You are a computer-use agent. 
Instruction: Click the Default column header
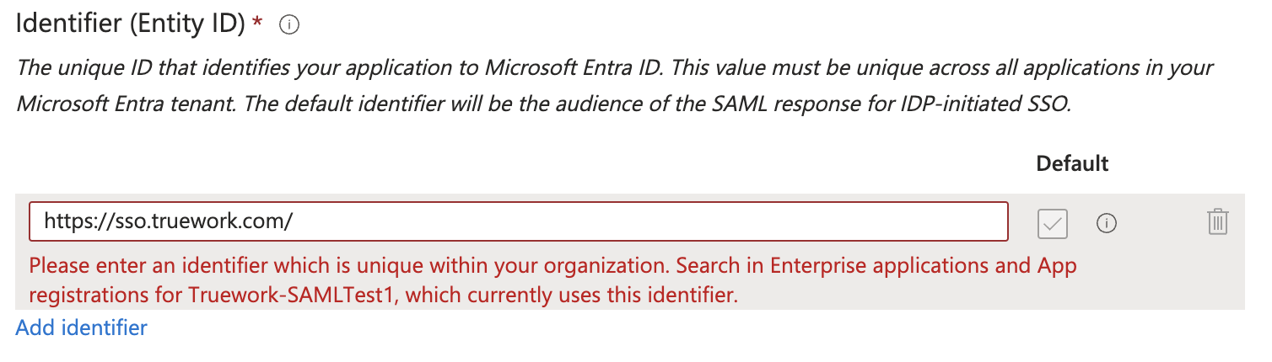(1072, 163)
